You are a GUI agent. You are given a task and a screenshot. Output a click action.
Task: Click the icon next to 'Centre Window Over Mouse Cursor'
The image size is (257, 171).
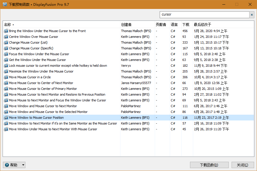(6, 37)
